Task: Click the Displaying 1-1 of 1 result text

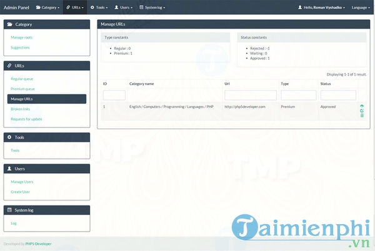Action: 346,74
